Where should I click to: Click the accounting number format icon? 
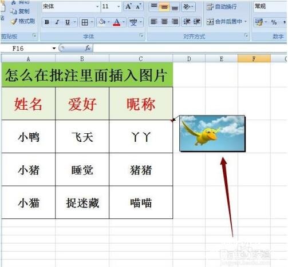pyautogui.click(x=259, y=22)
